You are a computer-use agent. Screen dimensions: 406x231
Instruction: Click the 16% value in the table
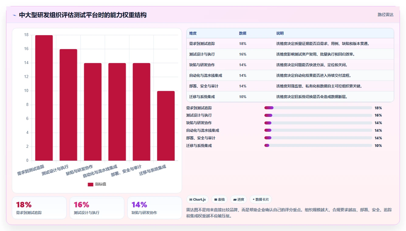pyautogui.click(x=243, y=54)
